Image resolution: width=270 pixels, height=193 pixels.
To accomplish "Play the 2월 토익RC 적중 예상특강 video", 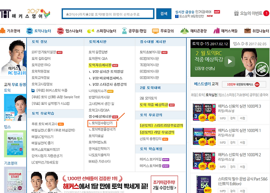I will pyautogui.click(x=230, y=61).
